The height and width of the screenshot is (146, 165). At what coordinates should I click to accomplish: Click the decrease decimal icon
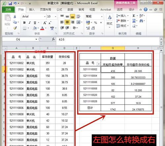click(x=93, y=28)
